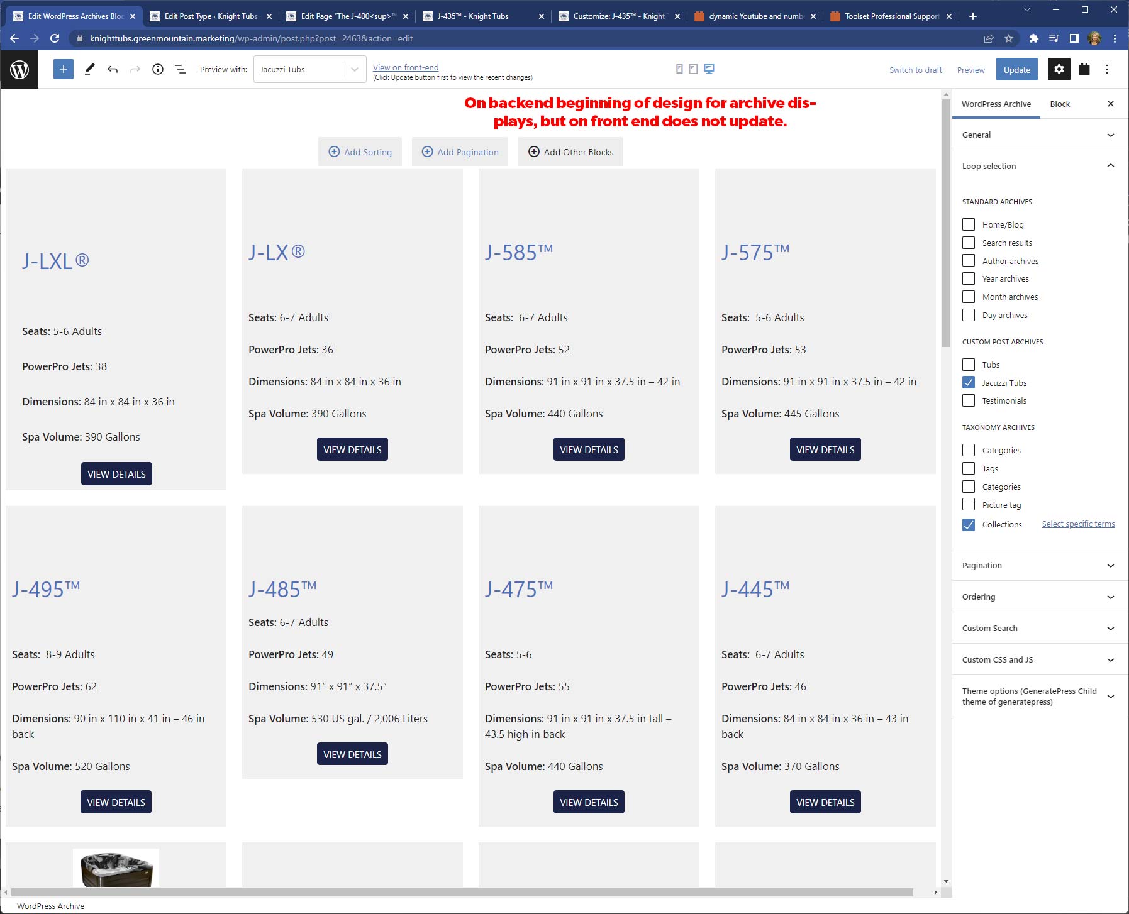
Task: Redo the change with the forward arrow
Action: [135, 69]
